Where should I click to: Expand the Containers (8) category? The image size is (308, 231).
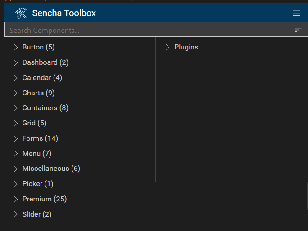click(16, 108)
